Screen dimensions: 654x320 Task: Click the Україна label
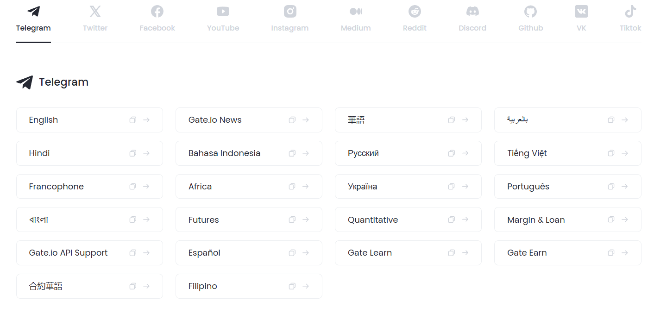(363, 187)
